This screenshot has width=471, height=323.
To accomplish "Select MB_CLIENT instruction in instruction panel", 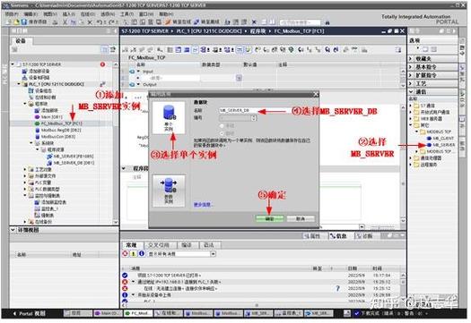I will coord(440,139).
